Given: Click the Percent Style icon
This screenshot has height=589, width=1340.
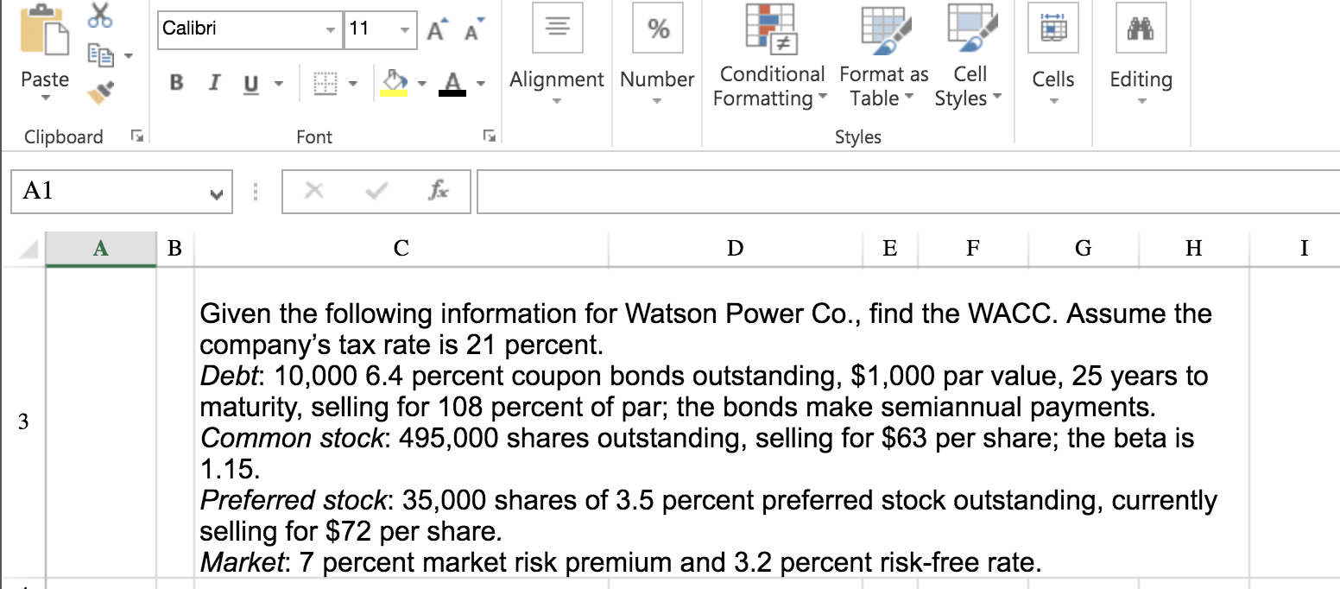Looking at the screenshot, I should point(656,28).
